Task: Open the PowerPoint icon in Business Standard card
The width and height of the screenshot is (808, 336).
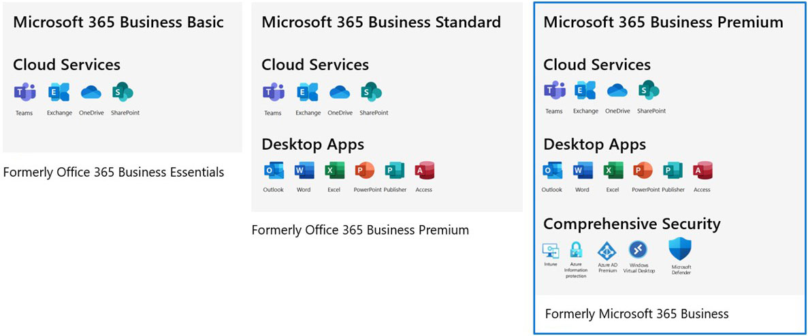Action: 365,171
